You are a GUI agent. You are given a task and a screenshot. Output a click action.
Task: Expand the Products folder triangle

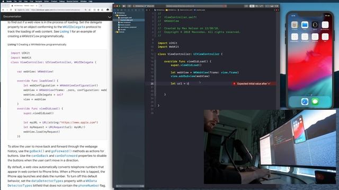(115, 32)
